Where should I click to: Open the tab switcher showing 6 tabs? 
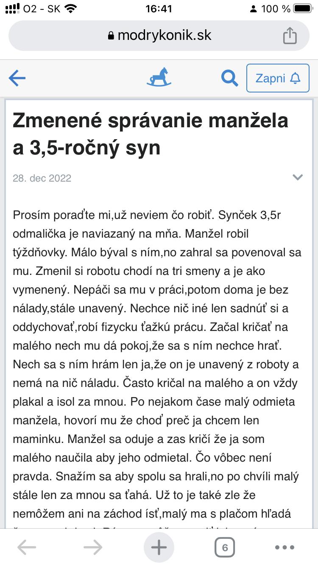[225, 547]
